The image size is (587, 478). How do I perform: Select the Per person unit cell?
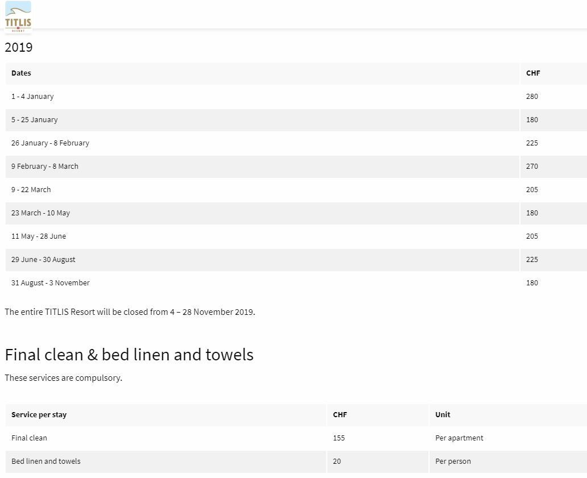[453, 462]
